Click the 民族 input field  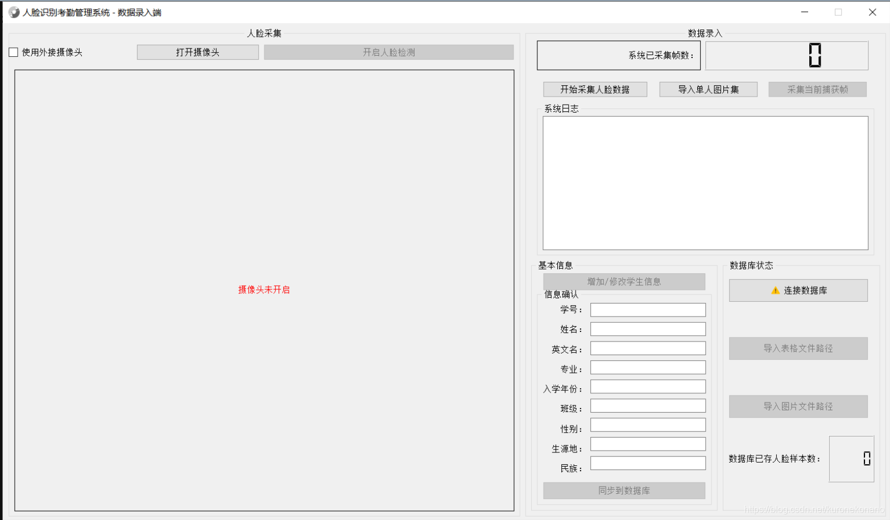coord(648,464)
